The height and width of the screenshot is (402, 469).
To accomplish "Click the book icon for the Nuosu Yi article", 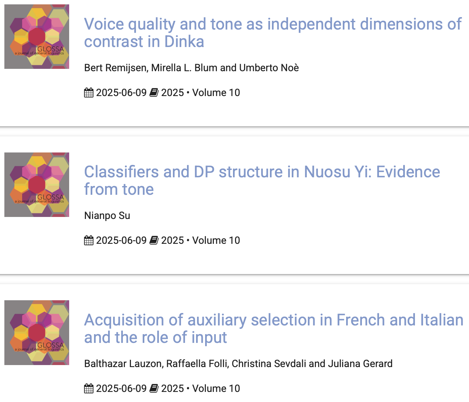I will pos(154,240).
